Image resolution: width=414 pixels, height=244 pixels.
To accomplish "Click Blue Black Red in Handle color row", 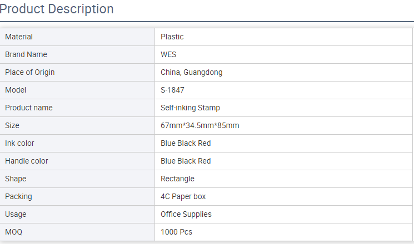I will click(186, 161).
